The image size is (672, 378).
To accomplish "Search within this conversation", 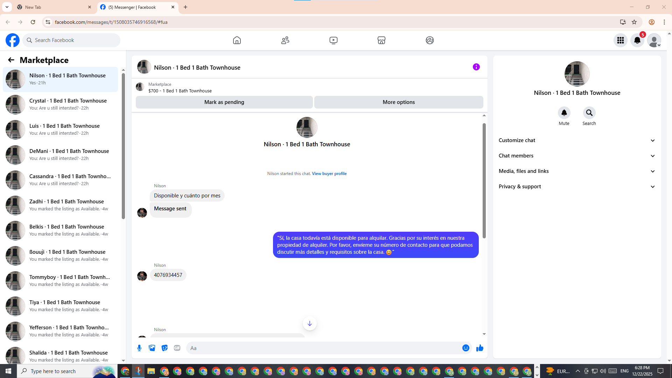I will coord(589,113).
